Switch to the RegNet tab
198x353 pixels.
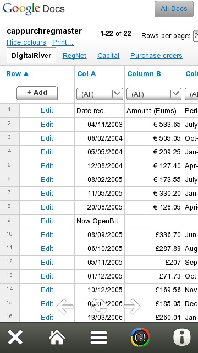(x=74, y=56)
